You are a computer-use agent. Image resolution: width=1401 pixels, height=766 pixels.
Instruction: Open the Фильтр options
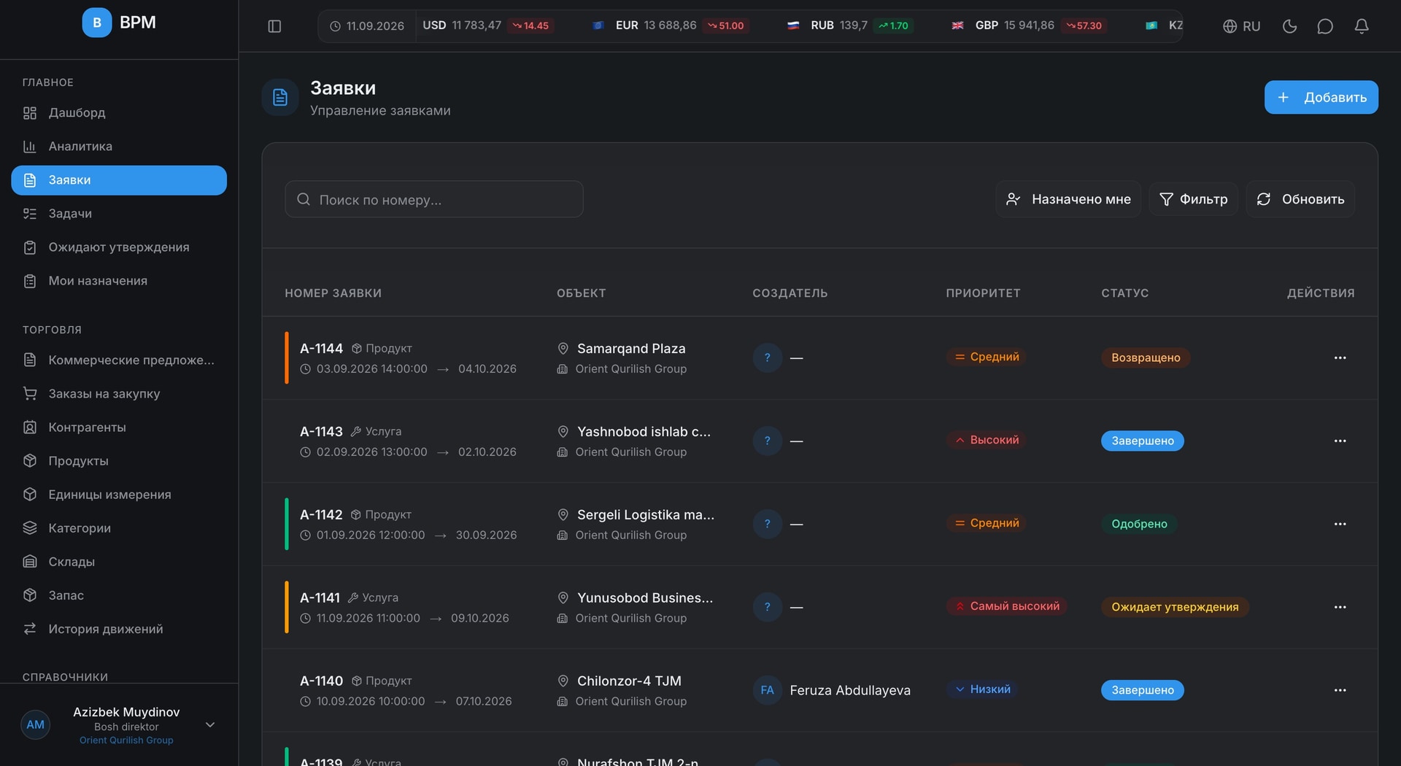click(1194, 199)
